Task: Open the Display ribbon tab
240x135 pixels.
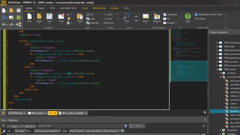Action: point(114,8)
